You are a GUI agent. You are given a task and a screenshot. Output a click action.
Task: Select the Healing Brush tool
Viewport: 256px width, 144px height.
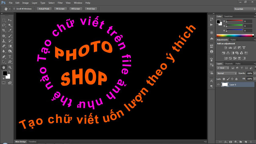coord(4,36)
